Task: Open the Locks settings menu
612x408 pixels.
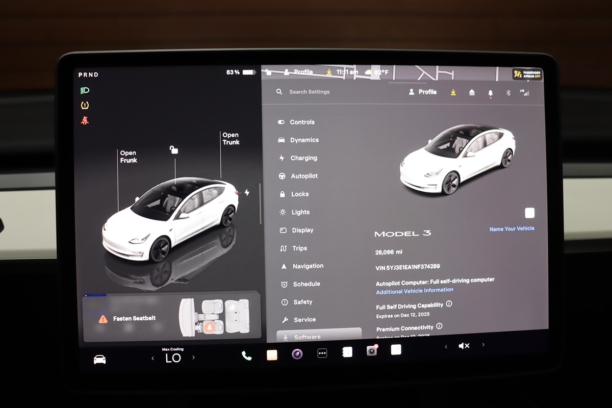Action: (294, 194)
